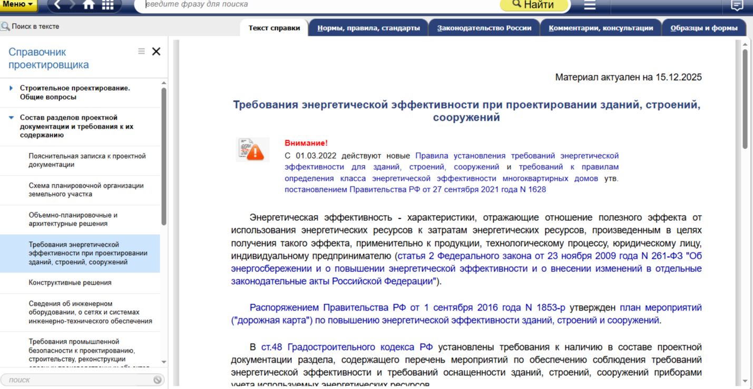
Task: Click the document scrollbar up arrow
Action: point(745,45)
